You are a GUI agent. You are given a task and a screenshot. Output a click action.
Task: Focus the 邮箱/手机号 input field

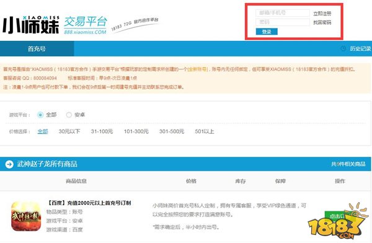(x=283, y=13)
